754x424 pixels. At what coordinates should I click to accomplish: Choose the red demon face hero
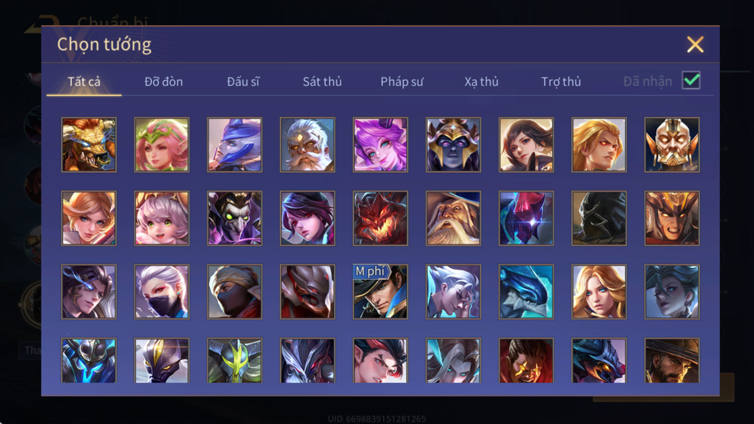[380, 218]
